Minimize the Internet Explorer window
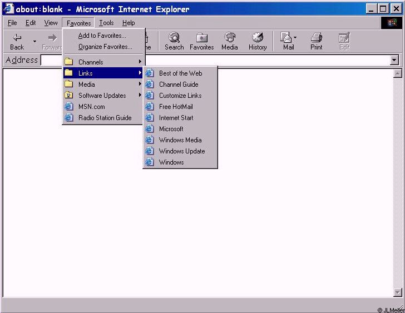Screen dimensions: 405x313 (371, 9)
